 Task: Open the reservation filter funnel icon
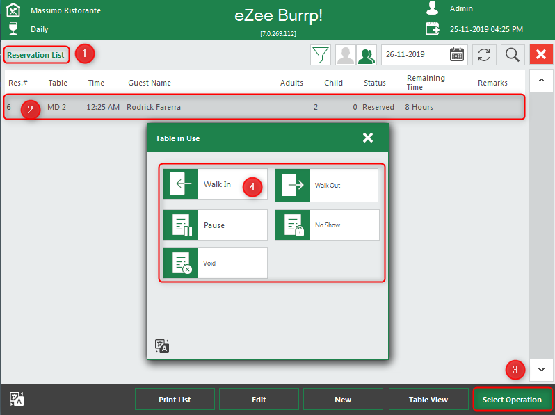(321, 55)
